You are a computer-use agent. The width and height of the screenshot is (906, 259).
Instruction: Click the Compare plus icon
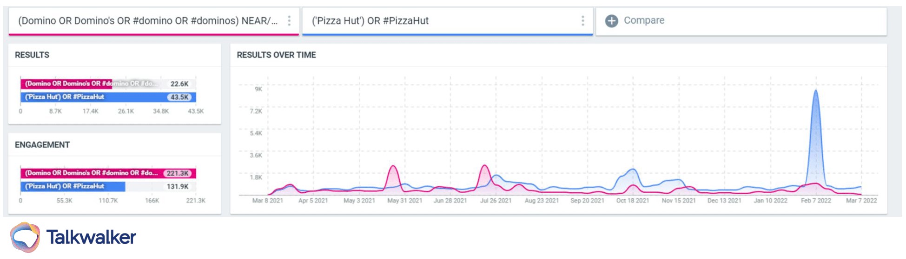pyautogui.click(x=611, y=21)
